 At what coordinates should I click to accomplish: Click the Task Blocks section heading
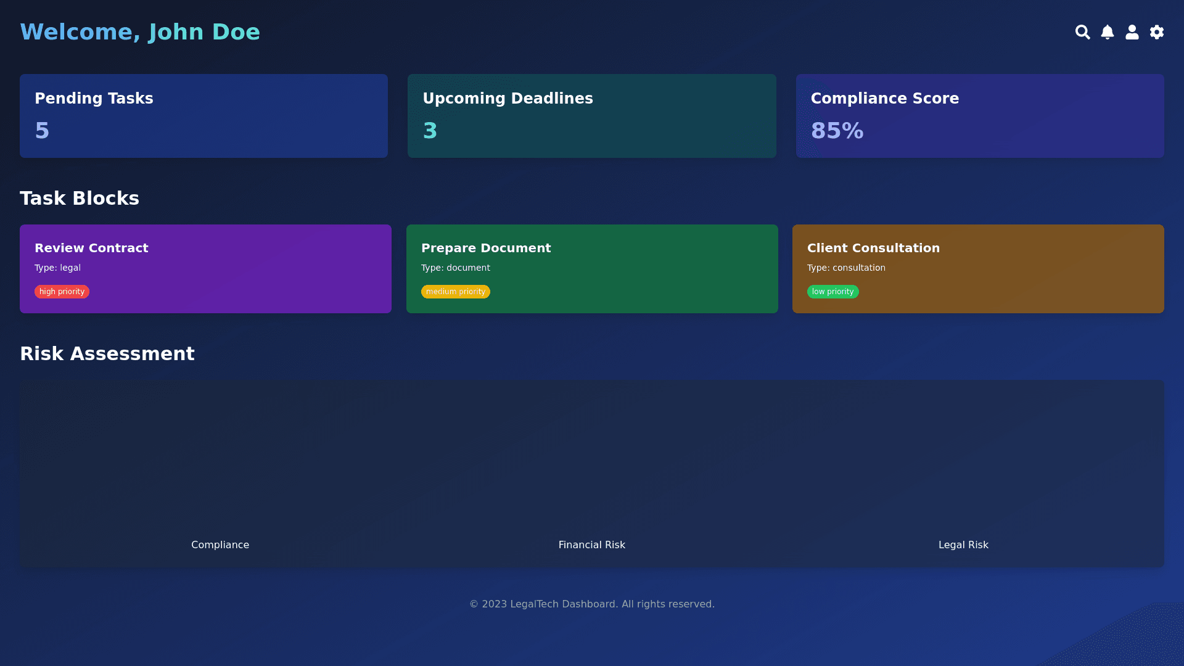point(80,199)
